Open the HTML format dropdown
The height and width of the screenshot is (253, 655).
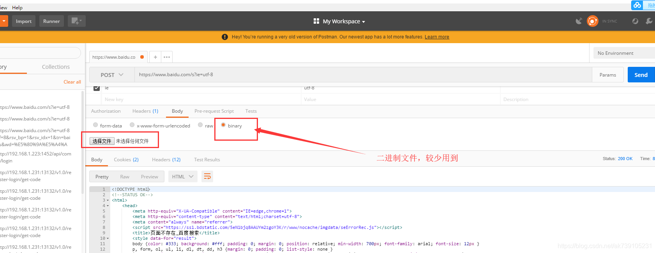[x=183, y=176]
